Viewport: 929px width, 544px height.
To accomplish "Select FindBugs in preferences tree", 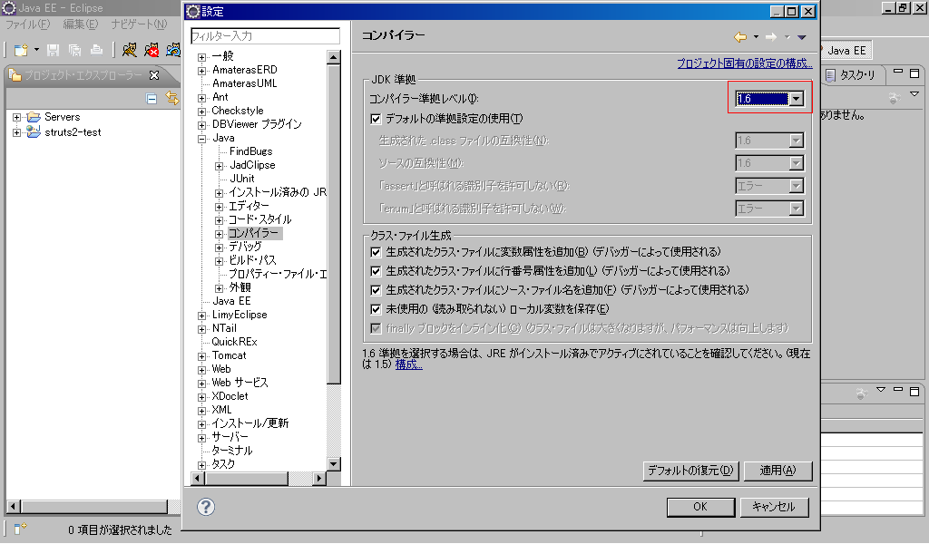I will pos(251,151).
